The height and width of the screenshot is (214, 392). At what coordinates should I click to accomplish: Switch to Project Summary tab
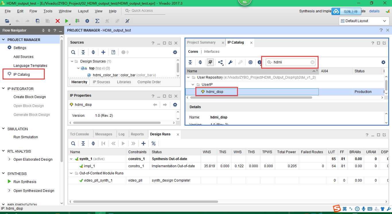tap(201, 42)
